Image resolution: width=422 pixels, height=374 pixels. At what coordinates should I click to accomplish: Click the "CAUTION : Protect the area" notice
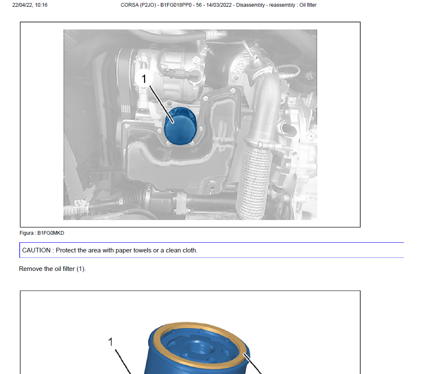(x=211, y=250)
